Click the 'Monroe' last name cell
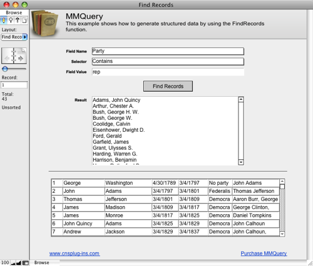The width and height of the screenshot is (313, 266). pos(128,215)
